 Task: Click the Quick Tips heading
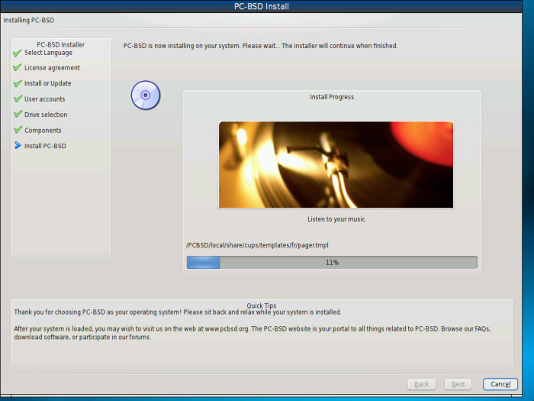tap(262, 306)
